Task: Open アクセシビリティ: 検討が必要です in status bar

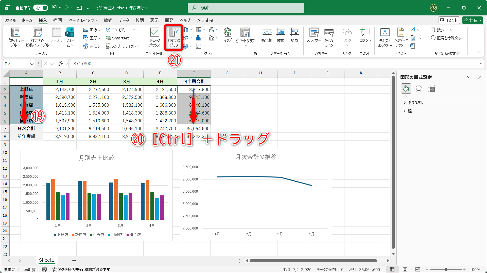Action: coord(81,269)
